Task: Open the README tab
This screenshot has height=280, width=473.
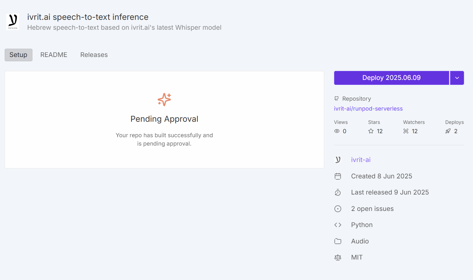Action: [x=54, y=55]
